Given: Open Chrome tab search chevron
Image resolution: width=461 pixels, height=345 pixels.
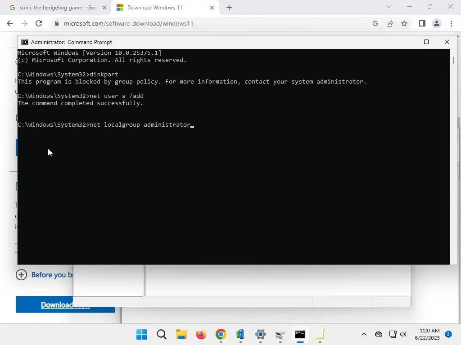Looking at the screenshot, I should coord(389,6).
